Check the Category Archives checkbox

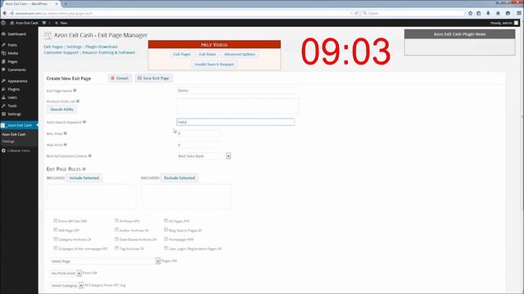[56, 239]
